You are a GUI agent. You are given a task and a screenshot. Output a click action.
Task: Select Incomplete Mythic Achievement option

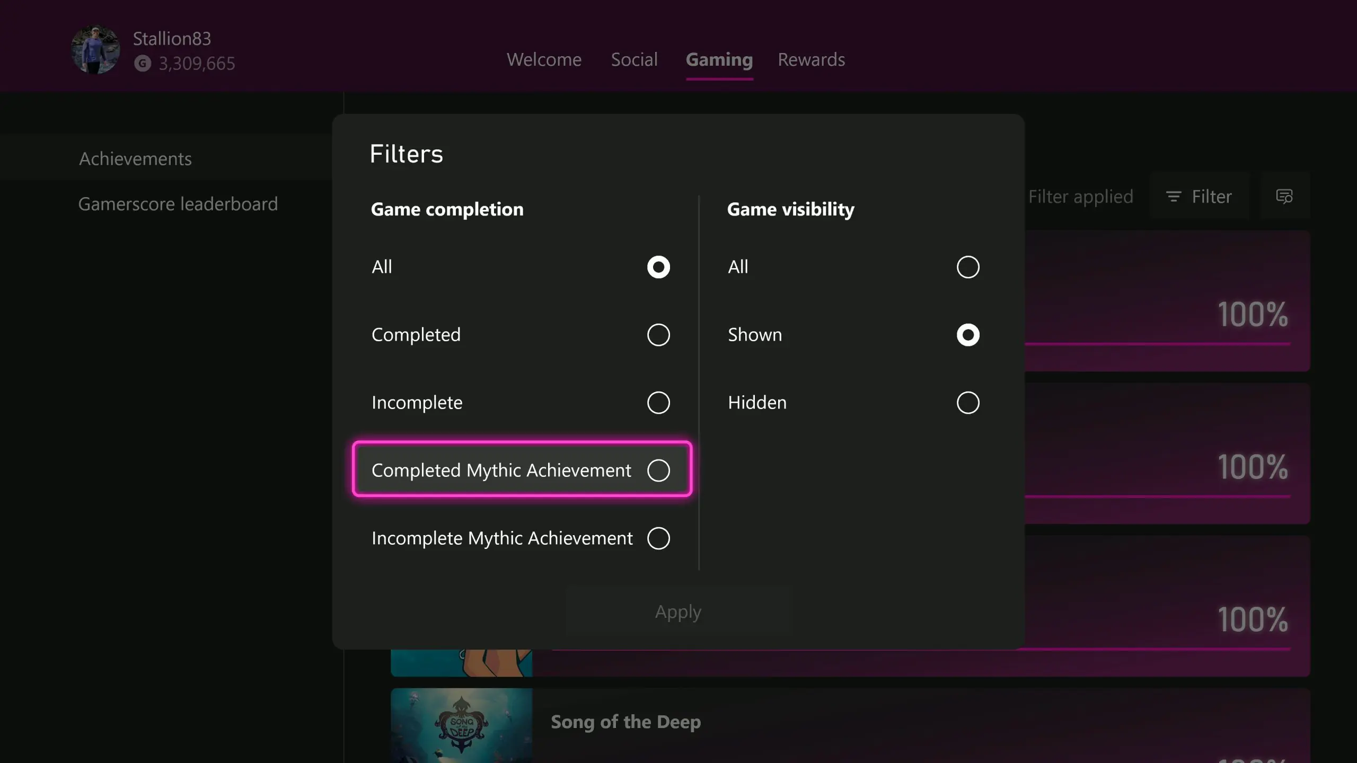(522, 538)
